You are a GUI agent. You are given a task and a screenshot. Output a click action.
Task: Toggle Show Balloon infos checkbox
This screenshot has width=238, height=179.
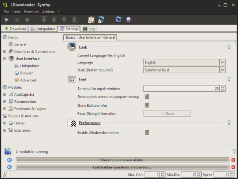click(x=147, y=105)
